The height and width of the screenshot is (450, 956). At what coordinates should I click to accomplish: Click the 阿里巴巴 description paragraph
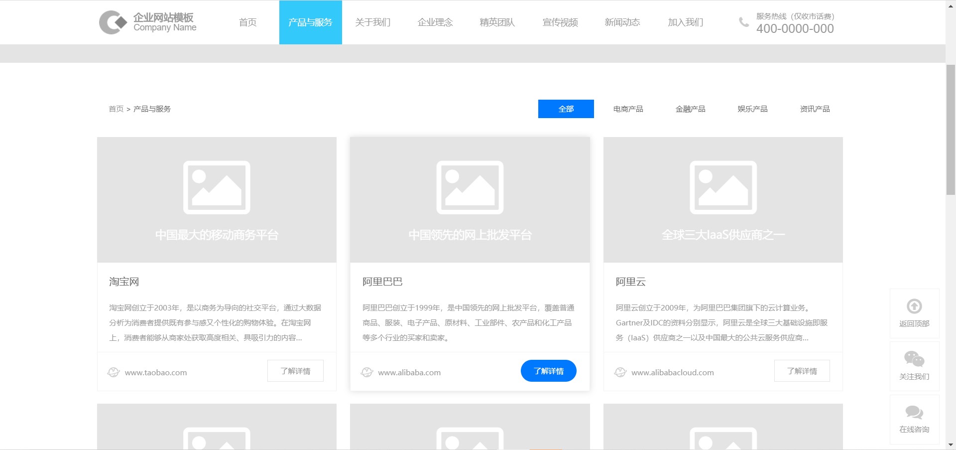[x=469, y=322]
